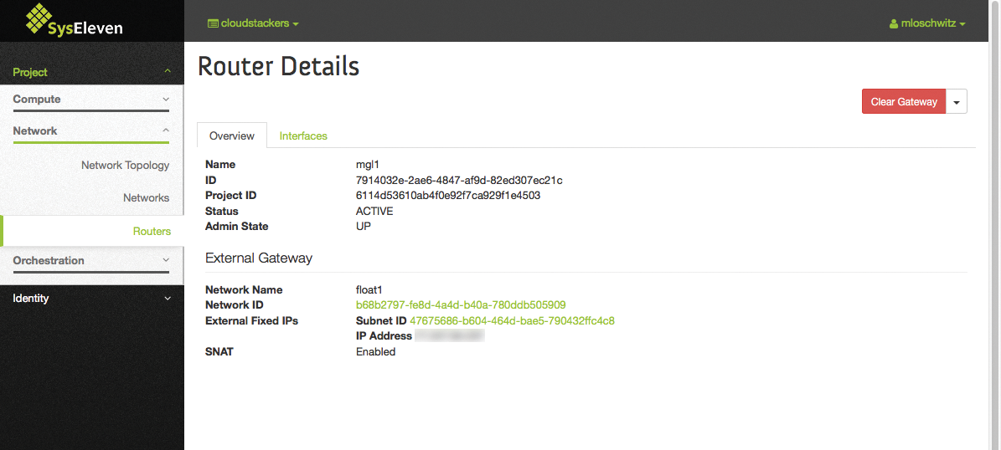
Task: Collapse the Network sidebar section
Action: point(91,131)
